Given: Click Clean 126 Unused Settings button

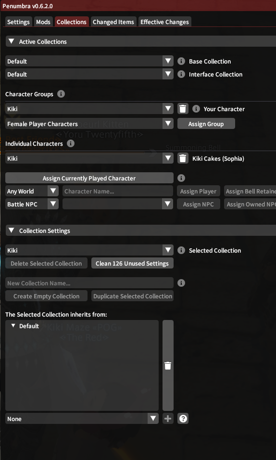Looking at the screenshot, I should 132,263.
